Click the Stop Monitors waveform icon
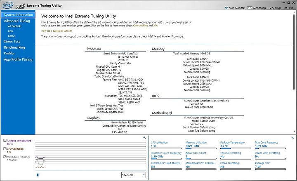This screenshot has width=297, height=181. pos(226,8)
